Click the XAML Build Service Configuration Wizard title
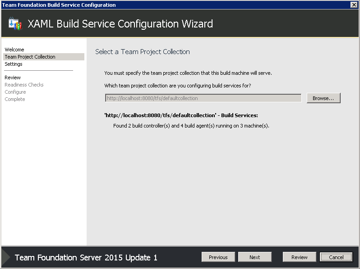Image resolution: width=360 pixels, height=269 pixels. click(120, 24)
